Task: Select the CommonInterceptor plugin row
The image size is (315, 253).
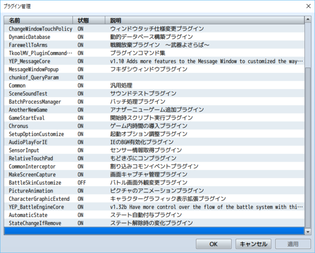Action: 154,166
